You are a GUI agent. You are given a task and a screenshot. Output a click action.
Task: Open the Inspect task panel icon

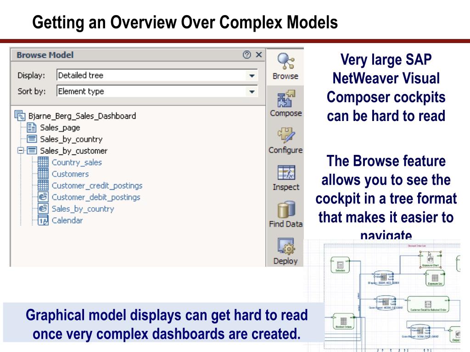pyautogui.click(x=286, y=172)
